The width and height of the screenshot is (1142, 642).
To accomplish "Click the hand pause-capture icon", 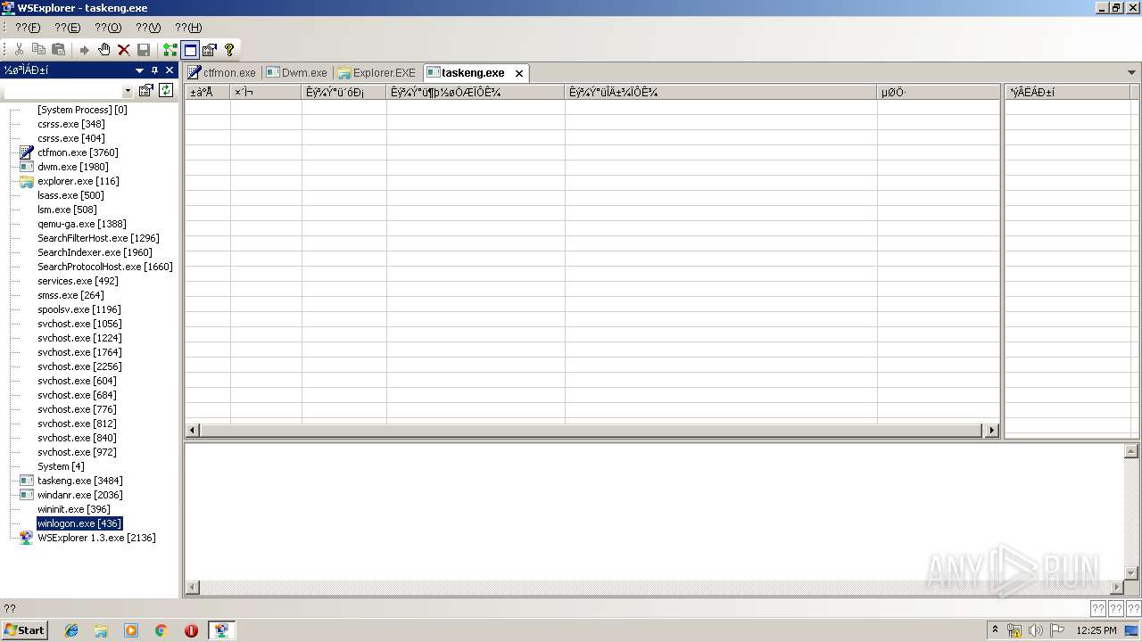I will (x=103, y=50).
